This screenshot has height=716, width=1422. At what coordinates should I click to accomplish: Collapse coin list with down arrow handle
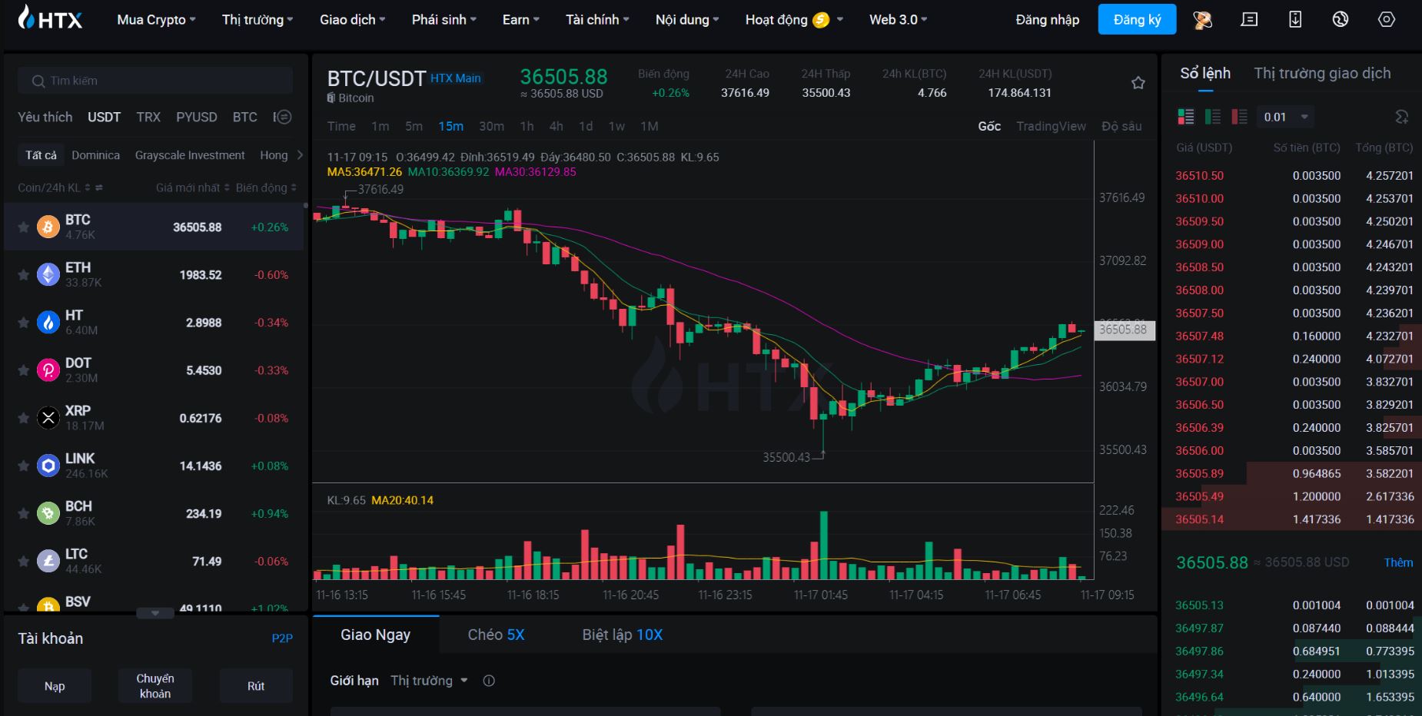click(x=155, y=613)
